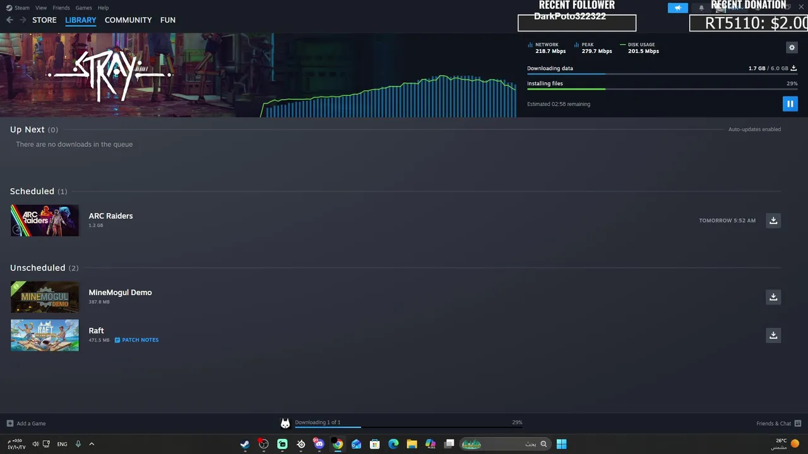This screenshot has width=808, height=454.
Task: Switch to the STORE tab
Action: click(44, 20)
